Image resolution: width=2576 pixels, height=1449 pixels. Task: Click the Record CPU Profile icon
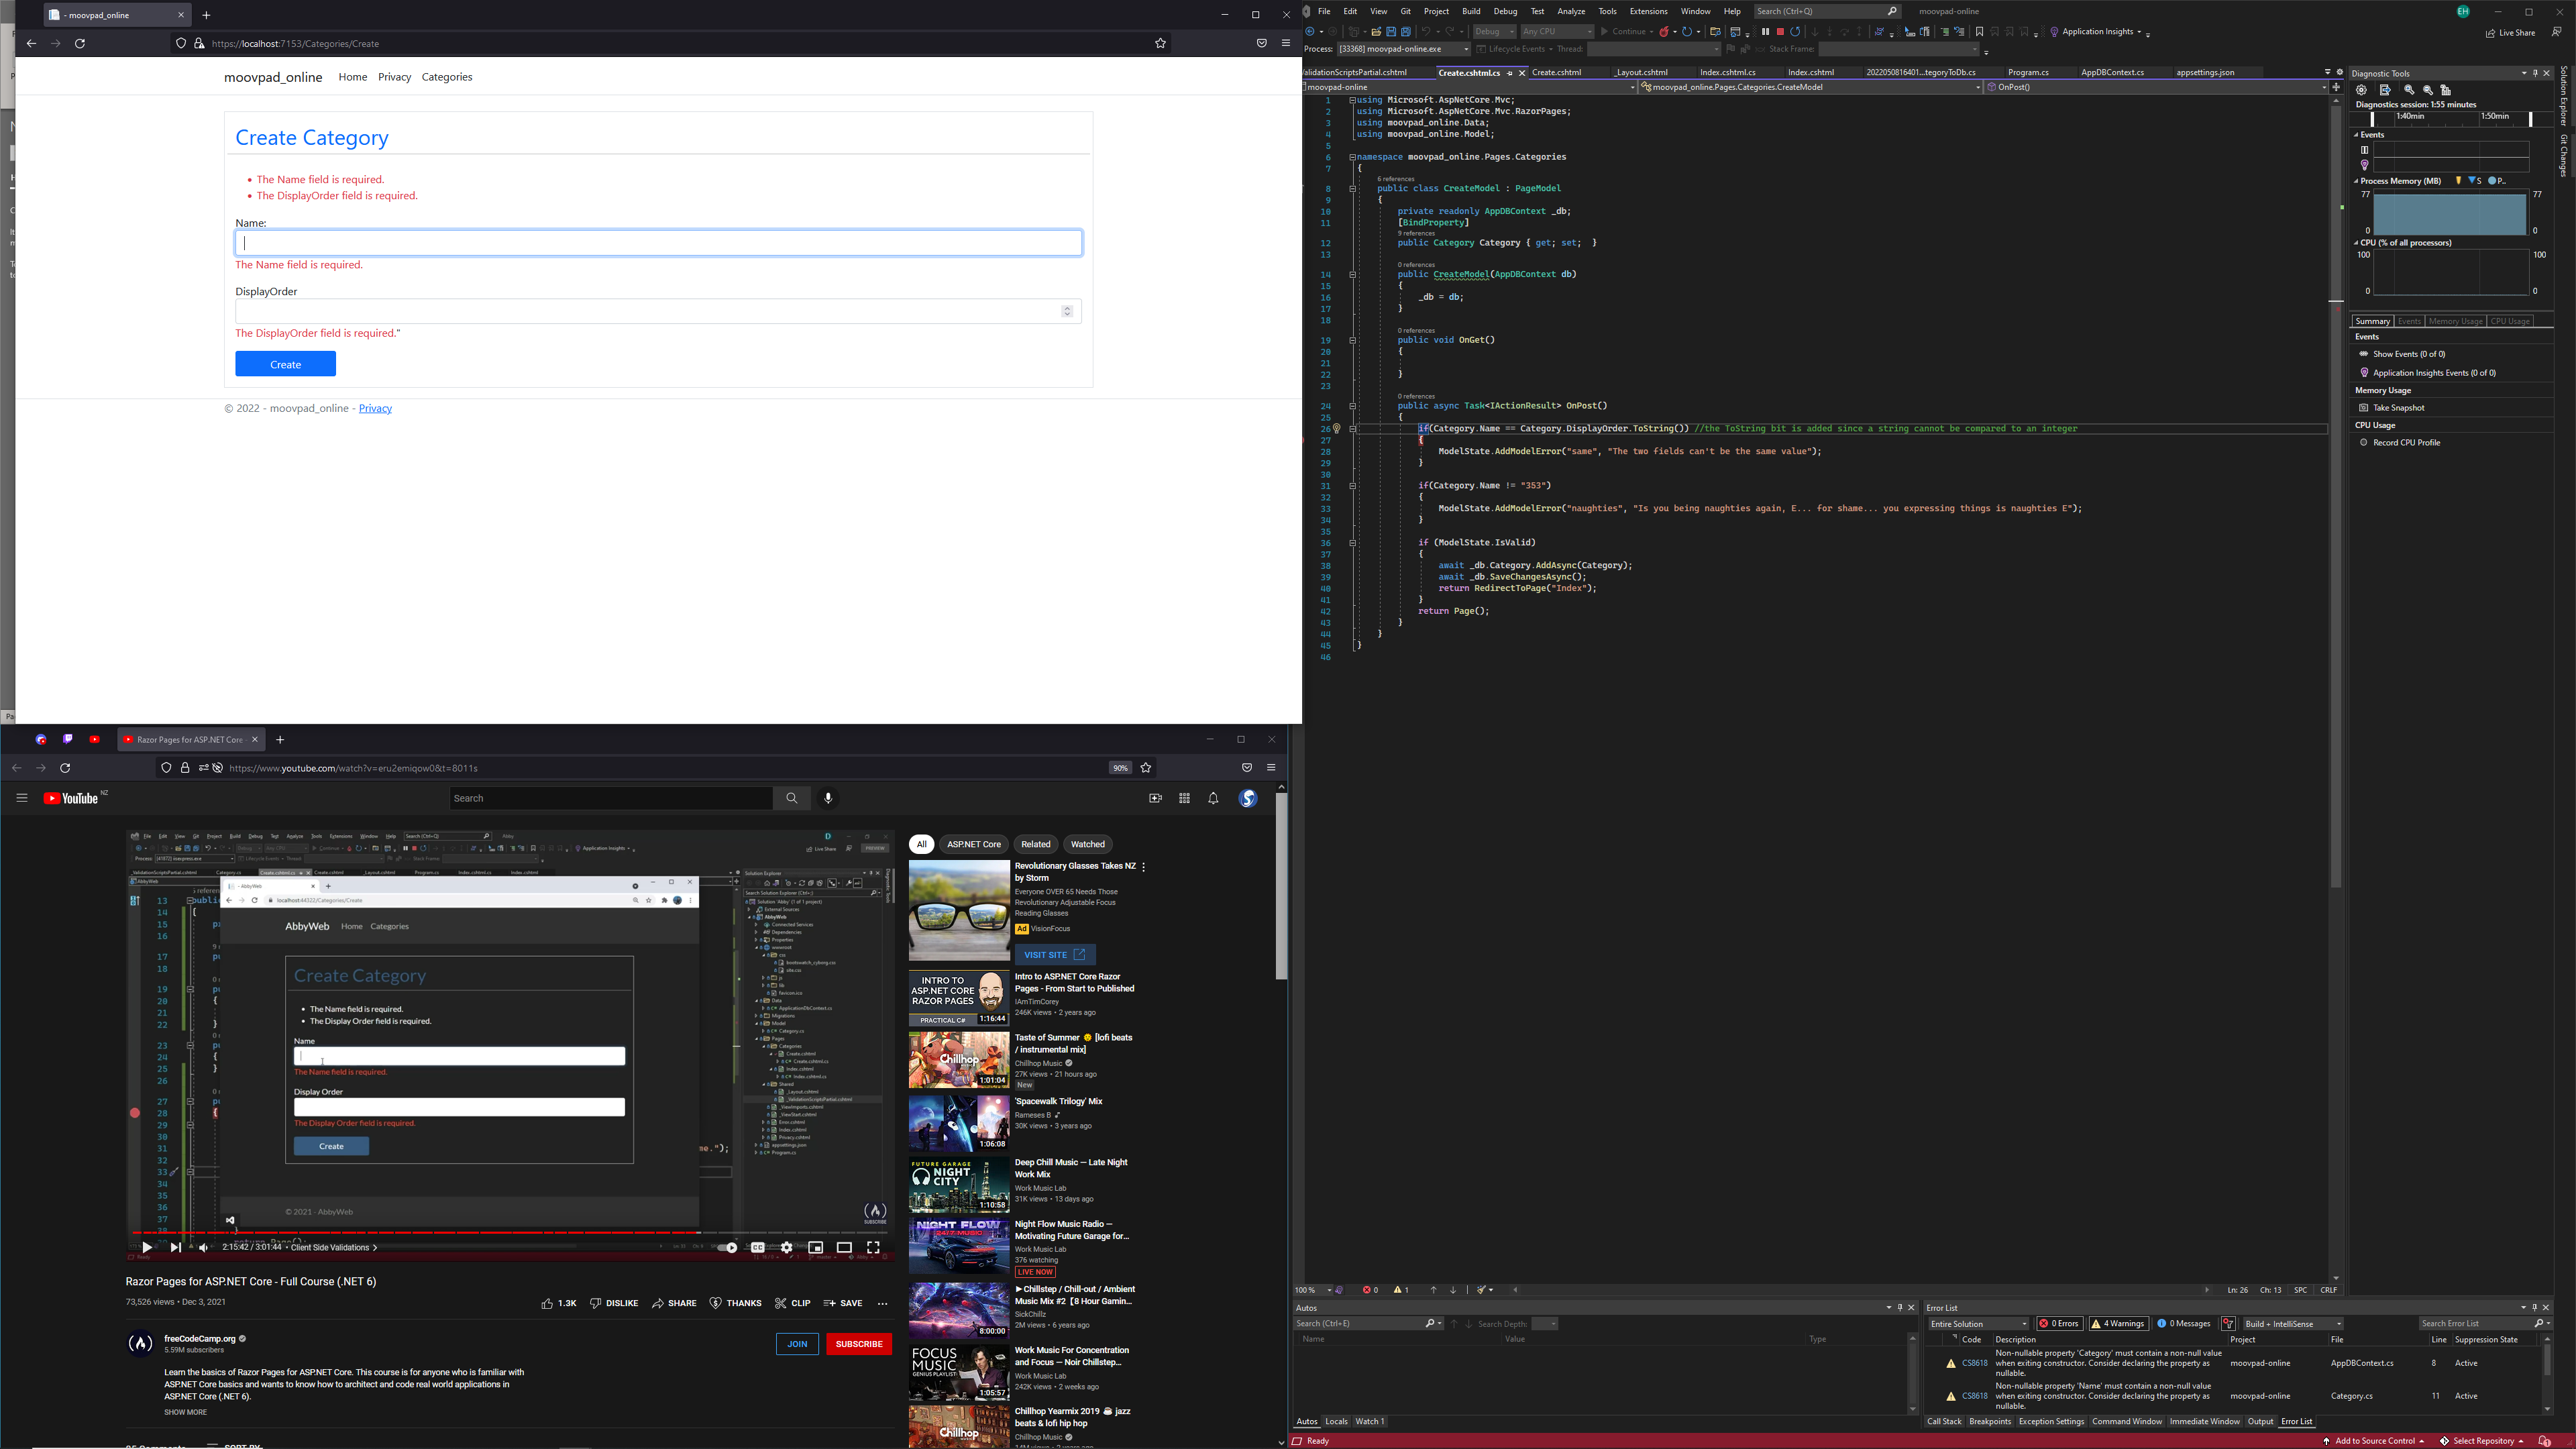2364,443
